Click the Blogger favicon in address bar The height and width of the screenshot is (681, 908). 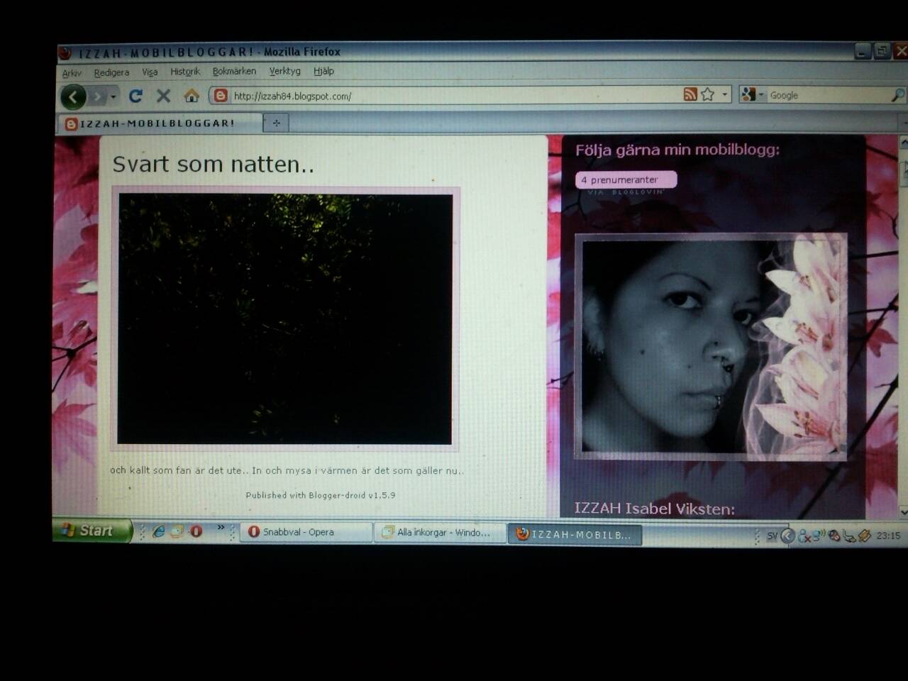coord(221,96)
